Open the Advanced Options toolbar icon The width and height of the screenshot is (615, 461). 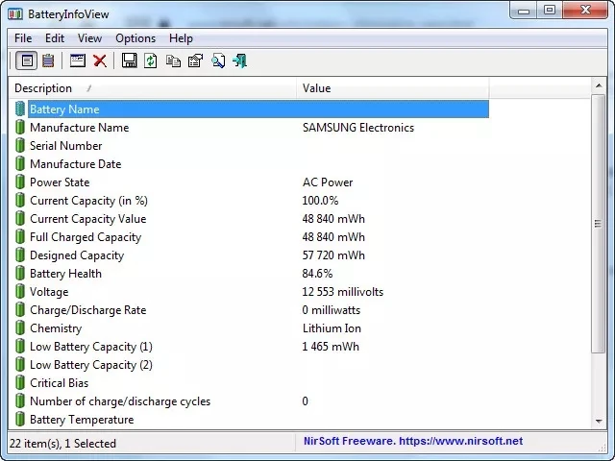(195, 61)
